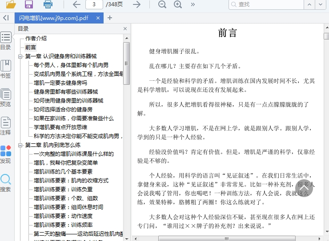Viewport: 329px width, 241px height.
Task: Click outline panel scroll-down arrow
Action: coord(127,239)
